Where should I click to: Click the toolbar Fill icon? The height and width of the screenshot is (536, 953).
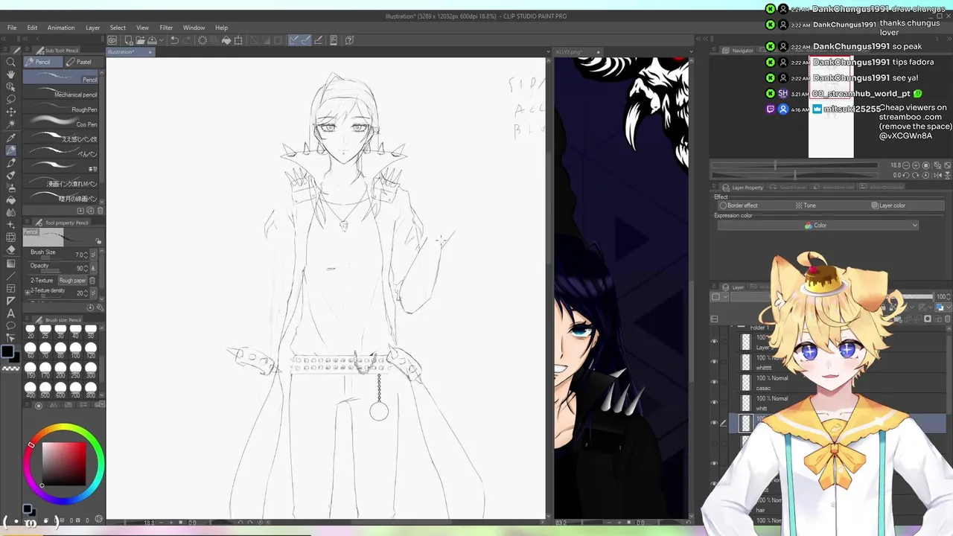click(x=226, y=40)
